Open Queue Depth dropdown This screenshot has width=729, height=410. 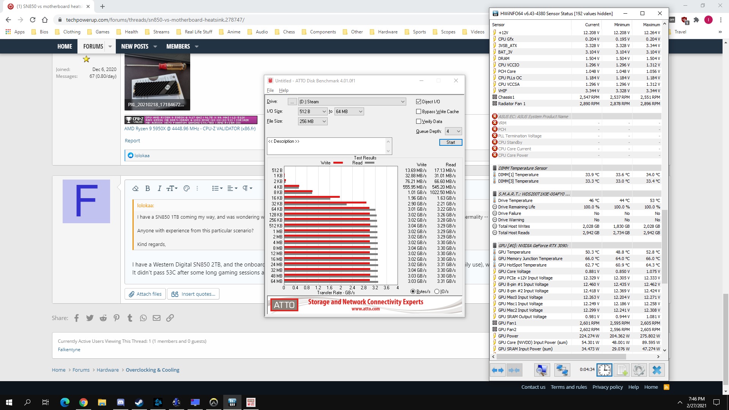coord(453,131)
